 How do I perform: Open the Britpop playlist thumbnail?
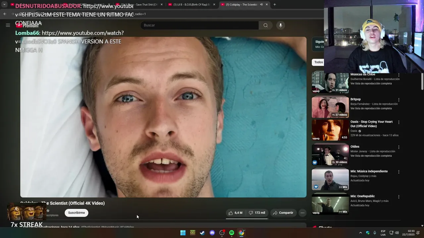click(330, 107)
